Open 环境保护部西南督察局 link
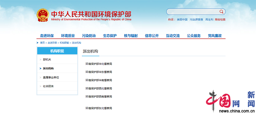 [x=99, y=97]
